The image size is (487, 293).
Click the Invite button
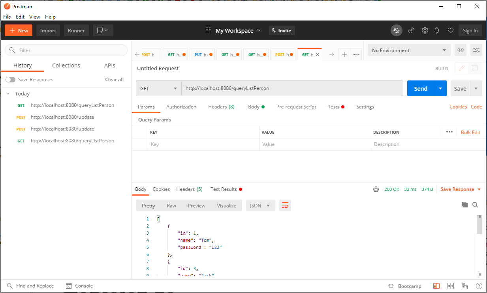(282, 30)
